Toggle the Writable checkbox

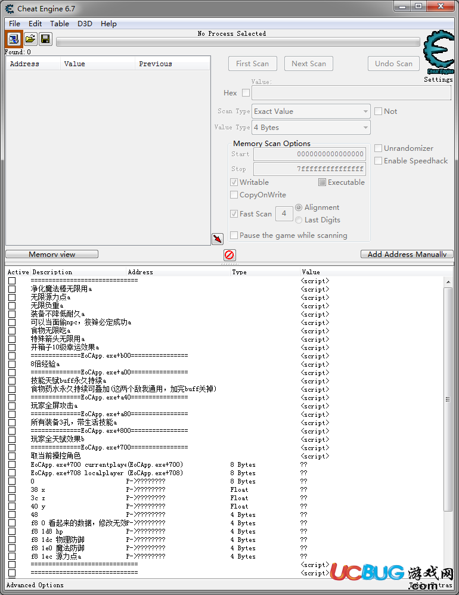coord(234,182)
